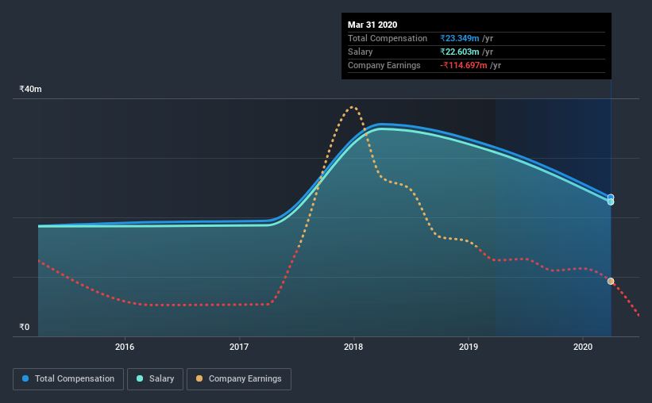652x403 pixels.
Task: Click the ₹40m y-axis label
Action: [x=30, y=90]
